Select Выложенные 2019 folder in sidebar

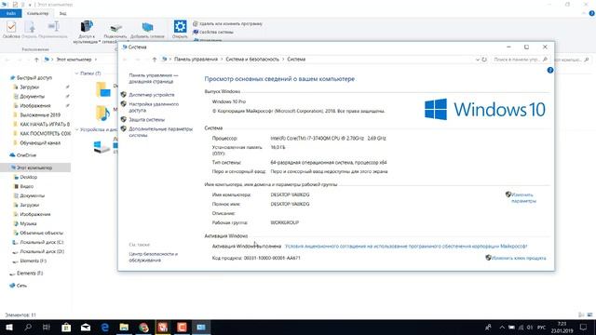40,114
